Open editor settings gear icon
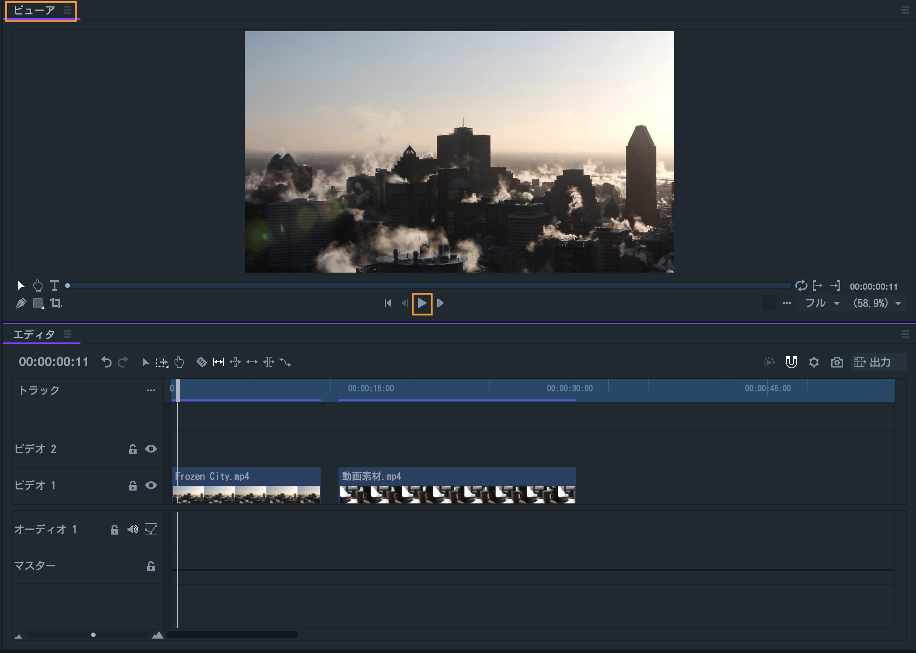The width and height of the screenshot is (916, 653). click(814, 362)
